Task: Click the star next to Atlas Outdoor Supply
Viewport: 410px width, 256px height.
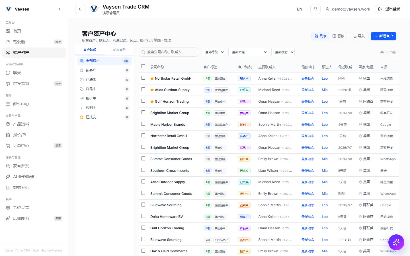Action: (x=152, y=90)
